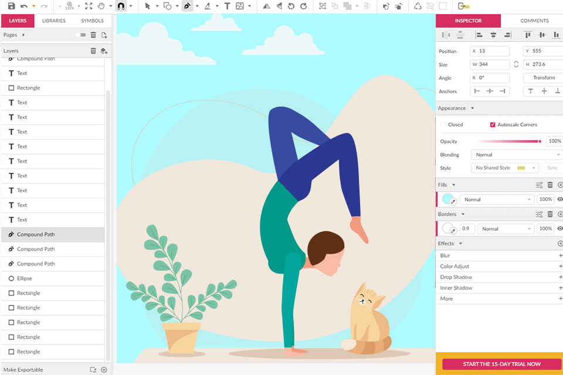Image resolution: width=563 pixels, height=375 pixels.
Task: Add a new layer icon in Layers header
Action: click(104, 51)
